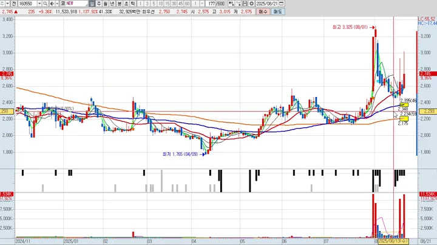This screenshot has width=437, height=245.
Task: Click the 2024/11 label on the time axis
Action: click(x=22, y=241)
